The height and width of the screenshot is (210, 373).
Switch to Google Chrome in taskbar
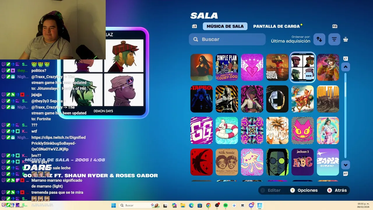pyautogui.click(x=208, y=205)
